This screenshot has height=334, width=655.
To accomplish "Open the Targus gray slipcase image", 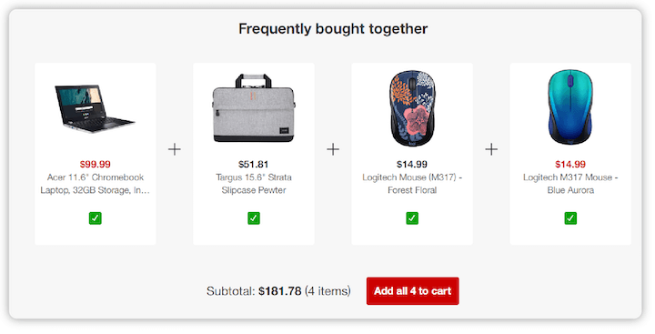I will coord(254,108).
